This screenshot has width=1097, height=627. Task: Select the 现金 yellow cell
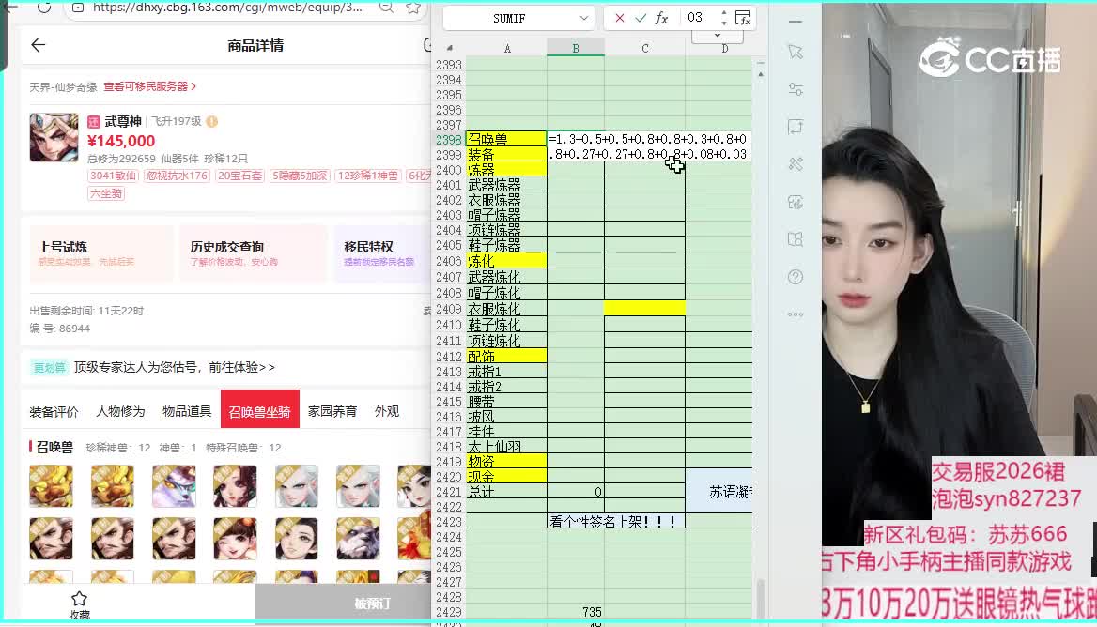(x=506, y=477)
